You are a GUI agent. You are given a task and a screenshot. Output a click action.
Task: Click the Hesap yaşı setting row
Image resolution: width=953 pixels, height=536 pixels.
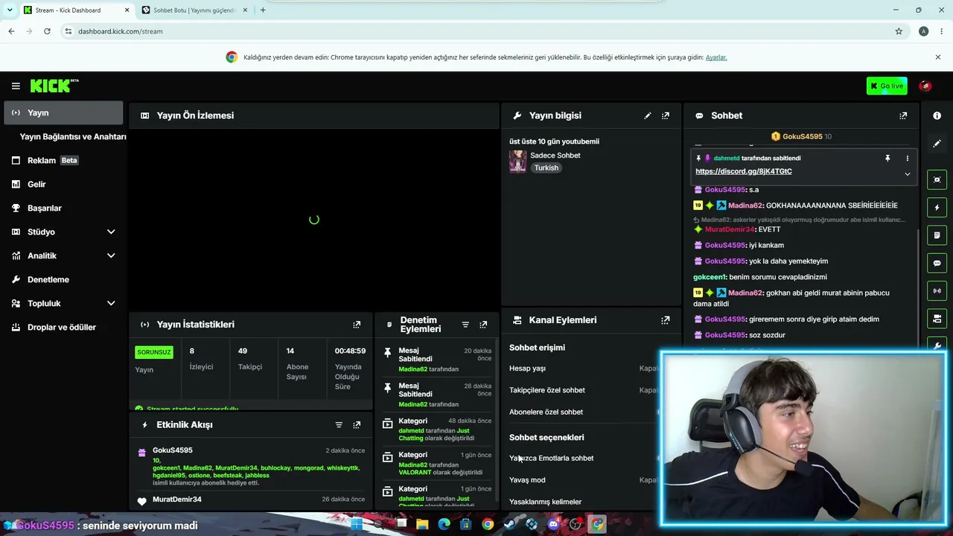click(584, 368)
